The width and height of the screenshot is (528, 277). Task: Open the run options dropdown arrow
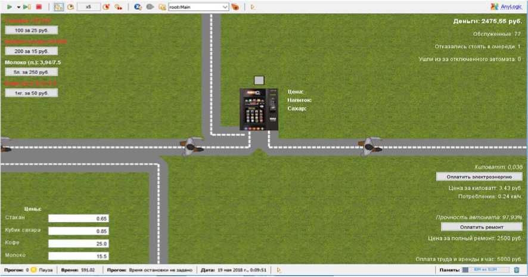[x=18, y=7]
